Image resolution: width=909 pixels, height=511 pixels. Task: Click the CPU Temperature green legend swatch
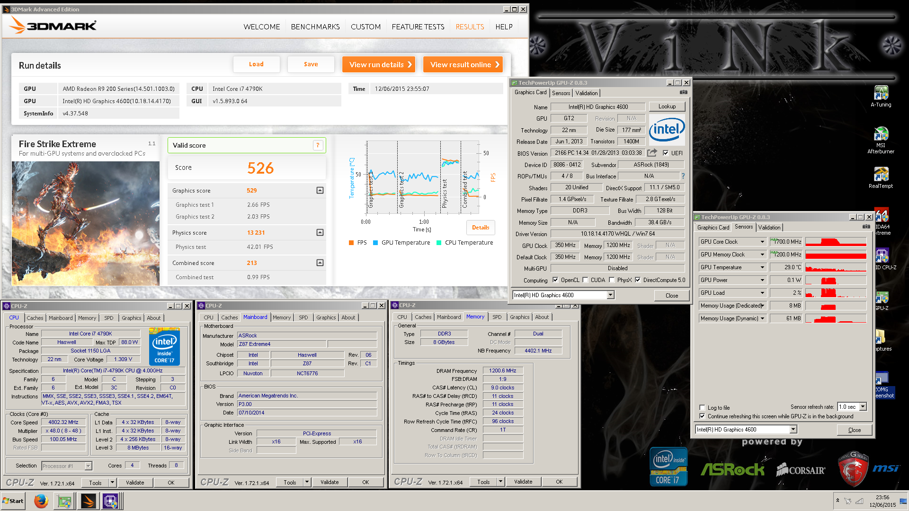439,243
